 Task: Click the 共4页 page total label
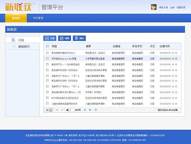[x=78, y=110]
